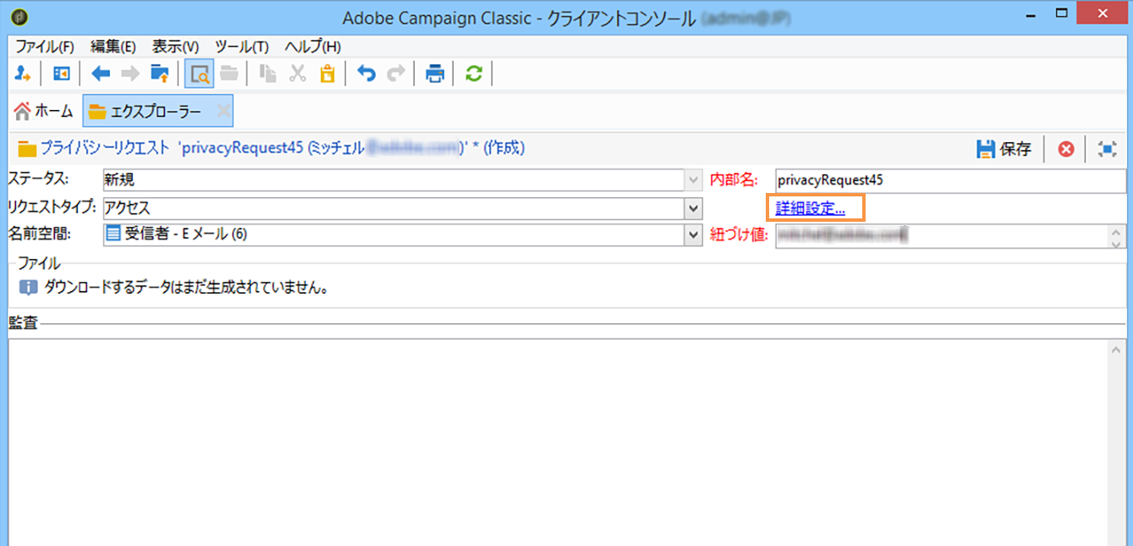Open the 編集(E) menu

(113, 47)
